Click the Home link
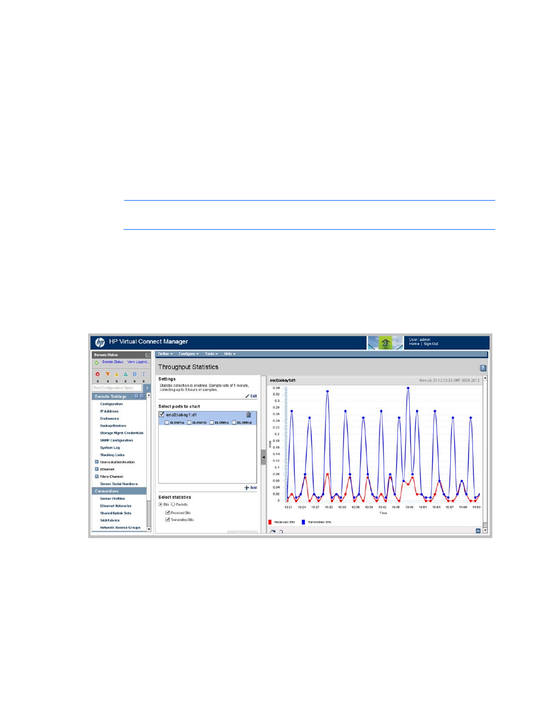 tap(414, 344)
